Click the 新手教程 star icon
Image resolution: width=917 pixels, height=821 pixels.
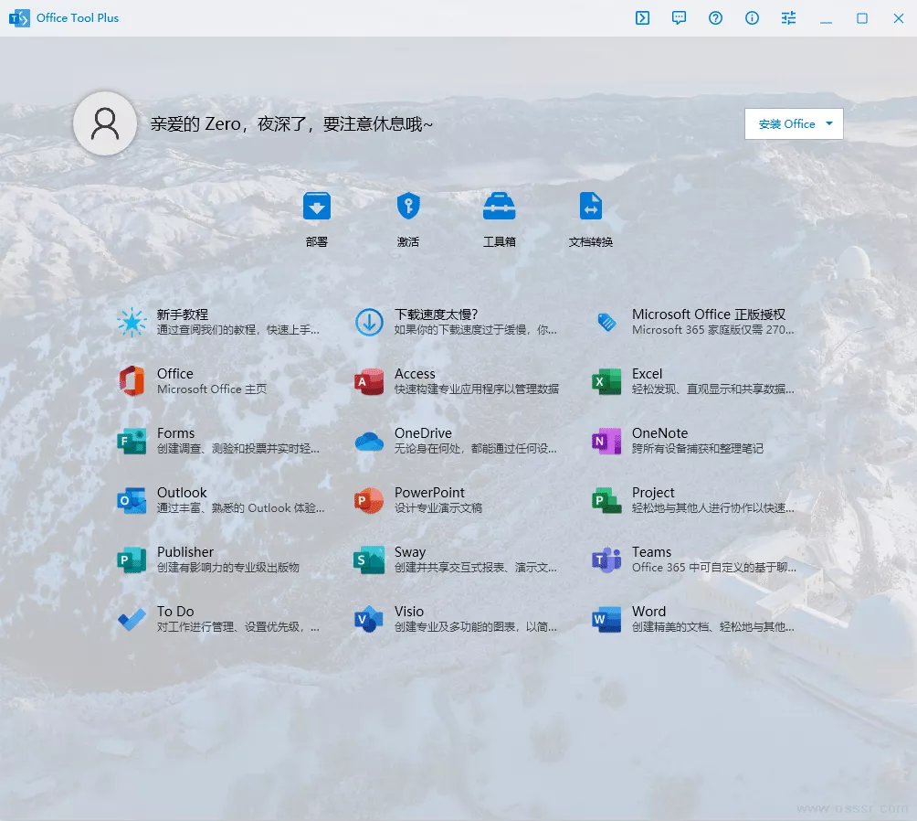tap(132, 322)
